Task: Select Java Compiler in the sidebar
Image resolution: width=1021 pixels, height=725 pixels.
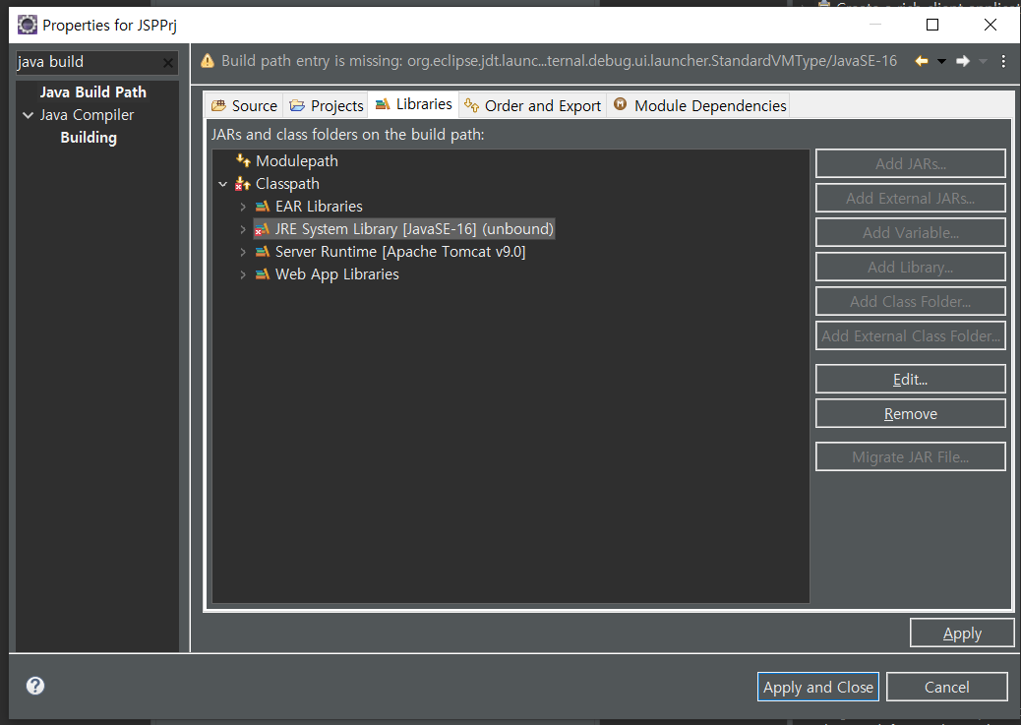Action: 87,115
